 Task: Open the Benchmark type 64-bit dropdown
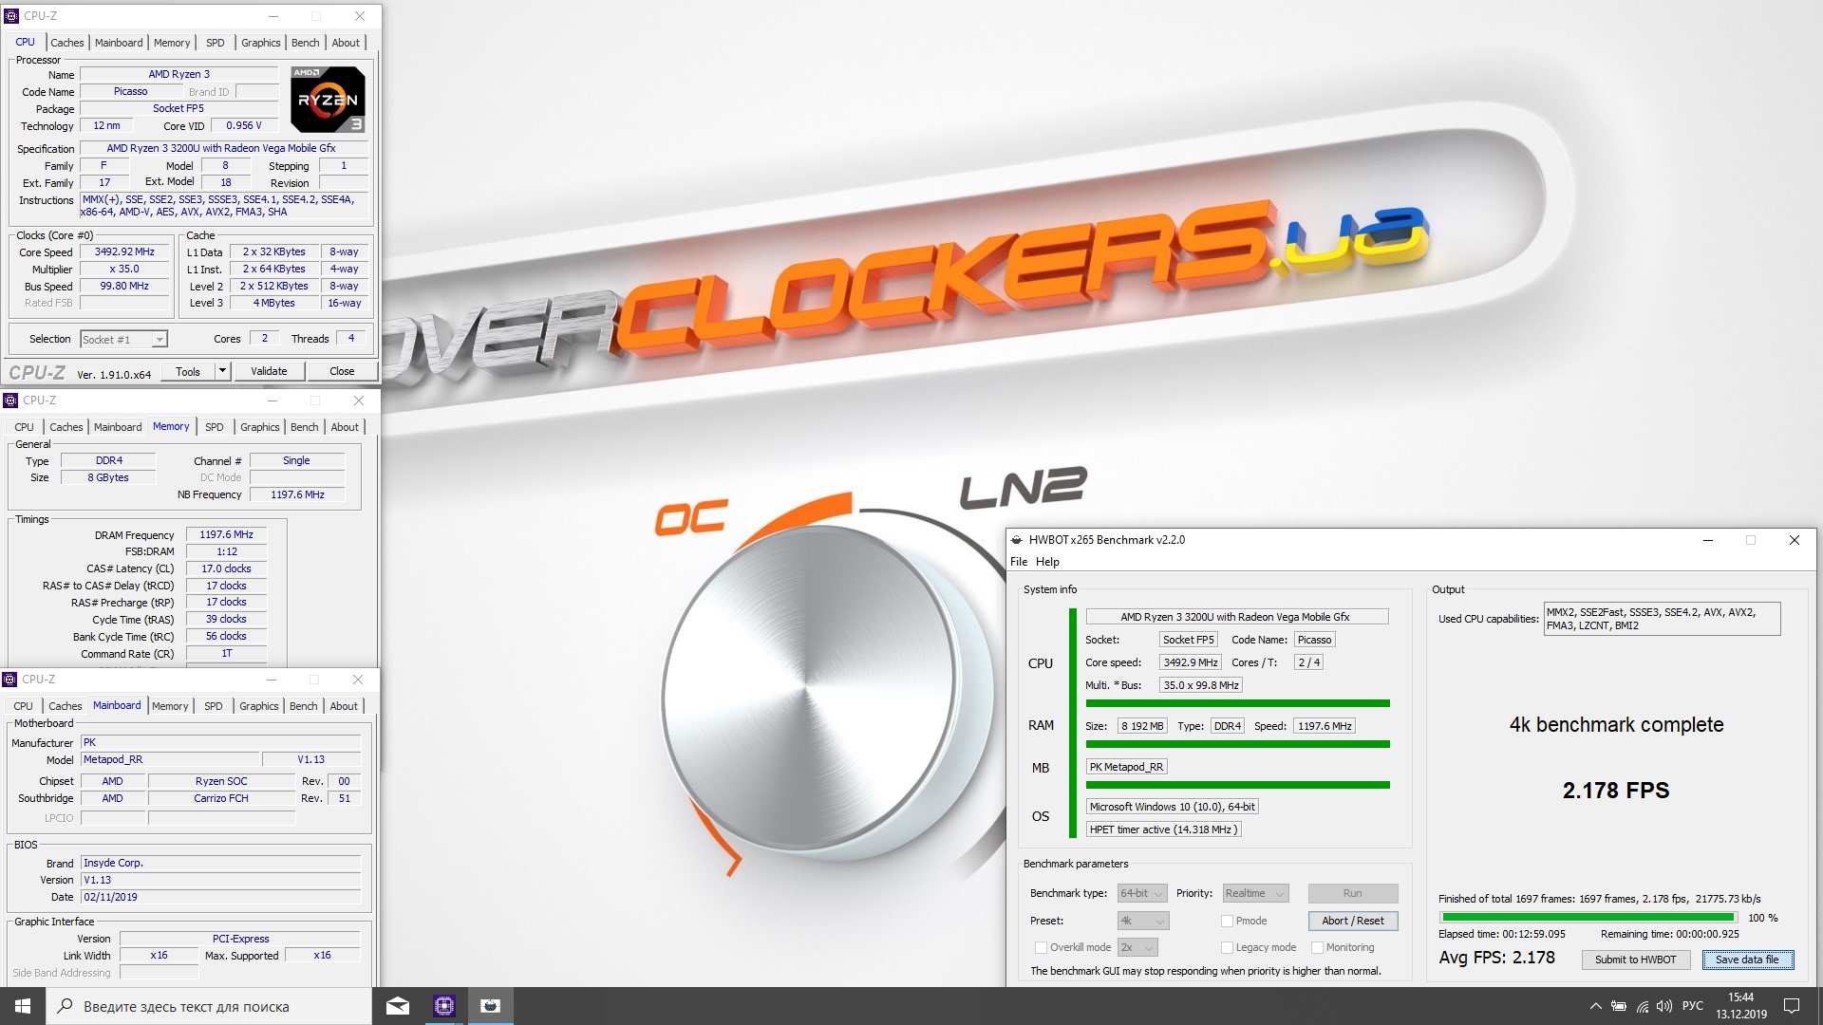pyautogui.click(x=1142, y=893)
